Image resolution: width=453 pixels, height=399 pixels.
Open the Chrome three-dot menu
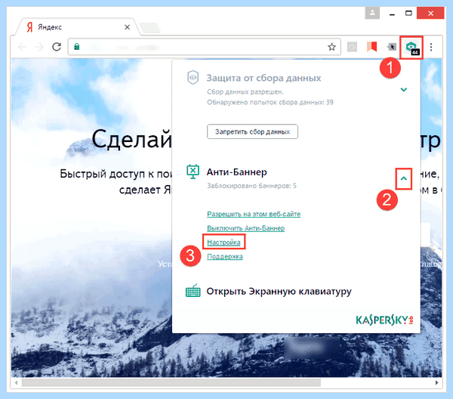point(431,47)
